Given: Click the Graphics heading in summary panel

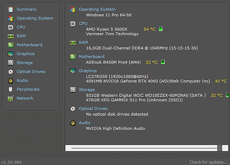Looking at the screenshot, I should (x=88, y=71).
